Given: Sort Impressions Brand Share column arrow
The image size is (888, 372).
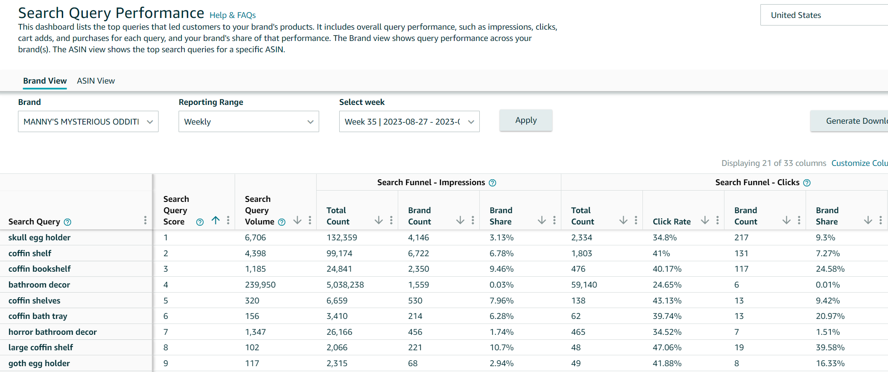Looking at the screenshot, I should tap(542, 220).
